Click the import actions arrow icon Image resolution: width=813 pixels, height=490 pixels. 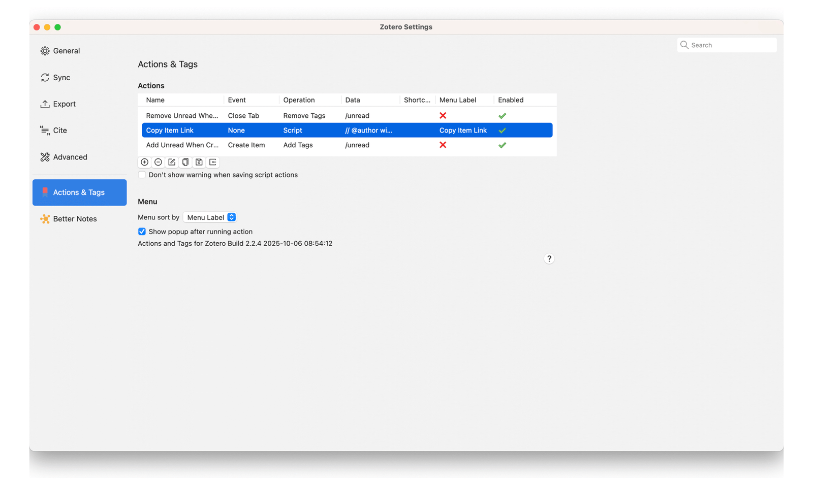click(213, 162)
